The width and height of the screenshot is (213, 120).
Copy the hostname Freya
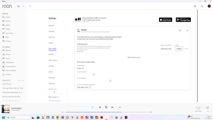click(83, 68)
